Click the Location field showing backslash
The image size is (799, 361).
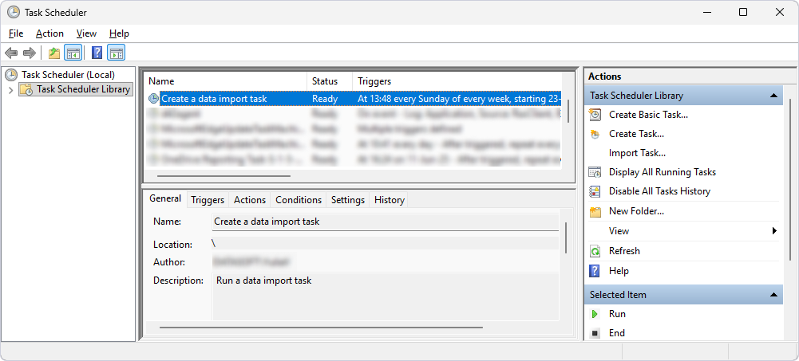point(386,244)
